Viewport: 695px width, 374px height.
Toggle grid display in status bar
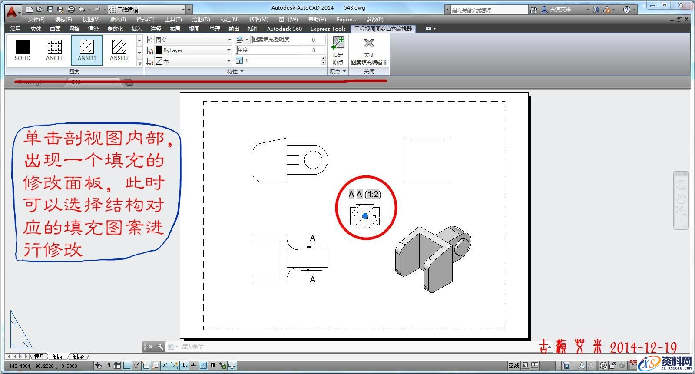[117, 366]
